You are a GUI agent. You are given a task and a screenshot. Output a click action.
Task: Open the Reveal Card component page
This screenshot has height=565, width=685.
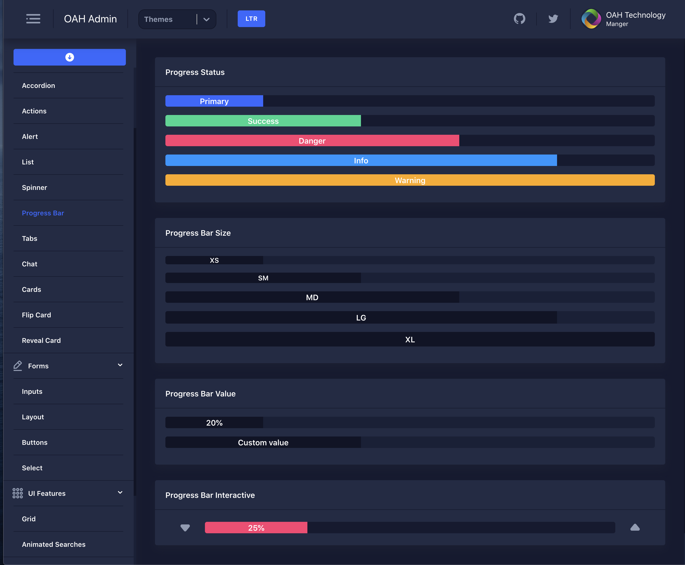[x=41, y=341]
